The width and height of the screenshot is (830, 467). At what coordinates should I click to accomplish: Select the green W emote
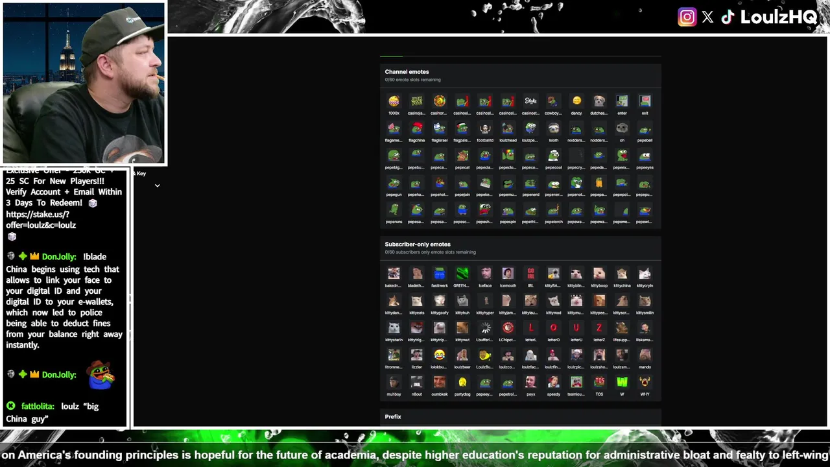[622, 383]
